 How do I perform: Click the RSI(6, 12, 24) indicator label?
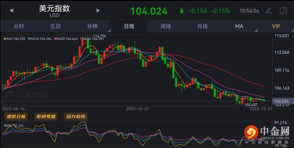14,126
